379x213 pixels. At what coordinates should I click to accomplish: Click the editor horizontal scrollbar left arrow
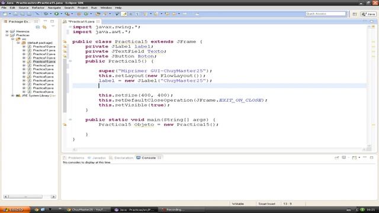(x=75, y=150)
